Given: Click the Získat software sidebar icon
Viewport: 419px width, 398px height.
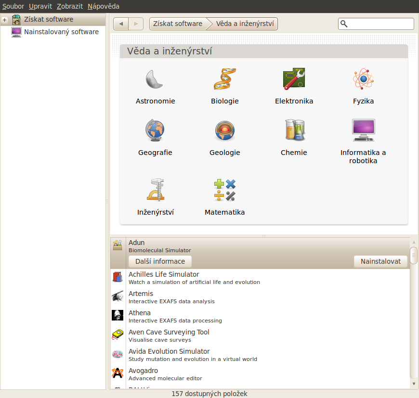Looking at the screenshot, I should pos(16,19).
